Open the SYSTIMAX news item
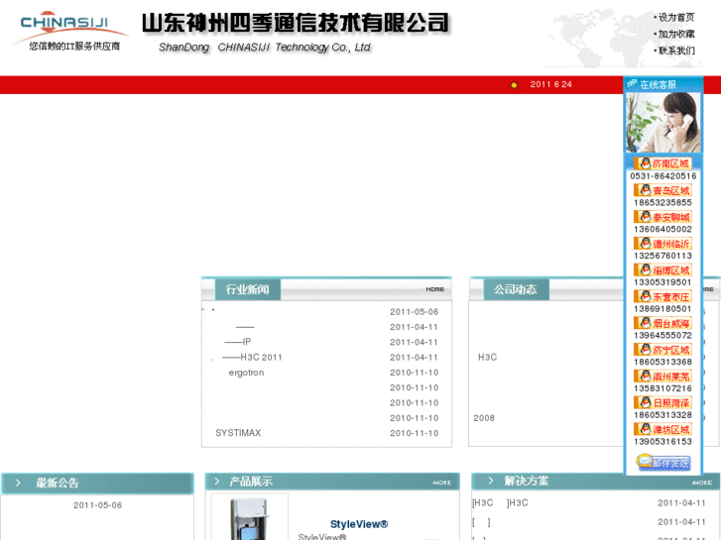The height and width of the screenshot is (540, 721). coord(238,433)
